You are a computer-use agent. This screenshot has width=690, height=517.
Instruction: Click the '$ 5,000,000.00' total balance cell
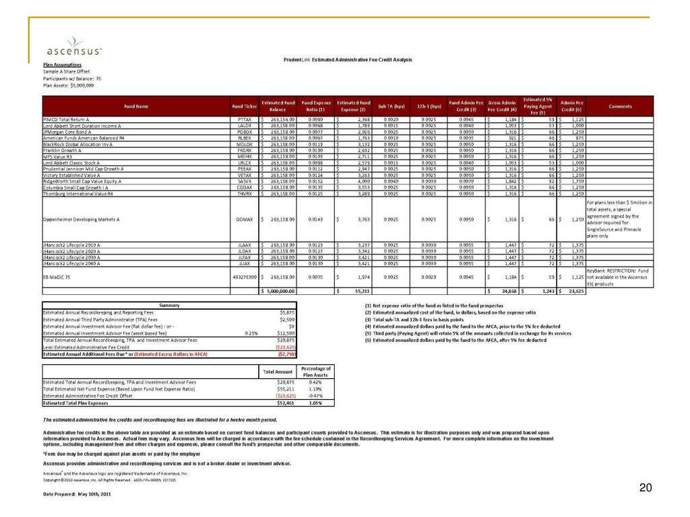coord(278,291)
